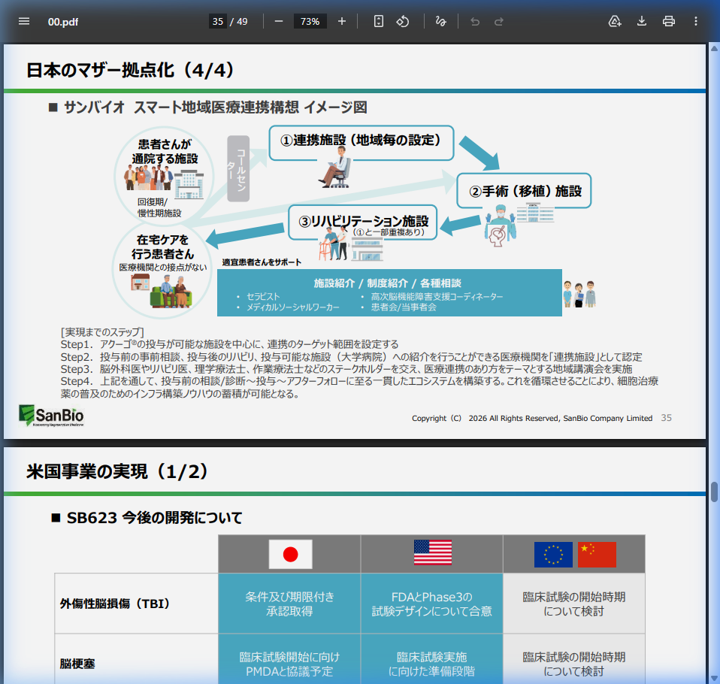This screenshot has height=684, width=720.
Task: Click the サンバイオ スマート地域医療連携構想 subtitle
Action: pyautogui.click(x=216, y=107)
